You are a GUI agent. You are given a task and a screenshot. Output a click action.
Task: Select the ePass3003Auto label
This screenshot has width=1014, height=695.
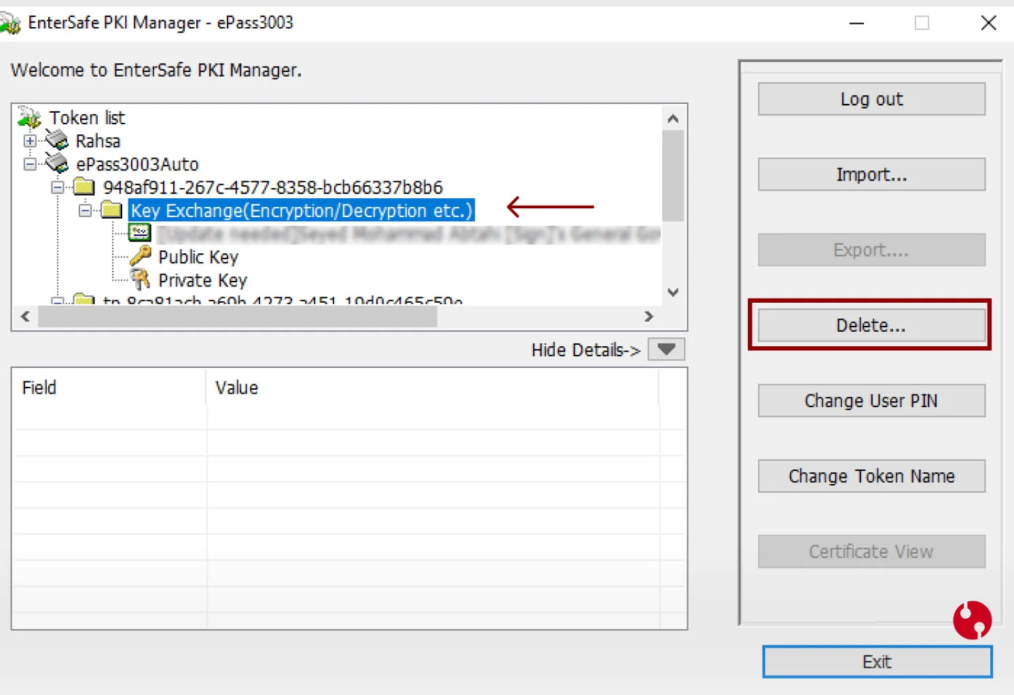coord(137,164)
